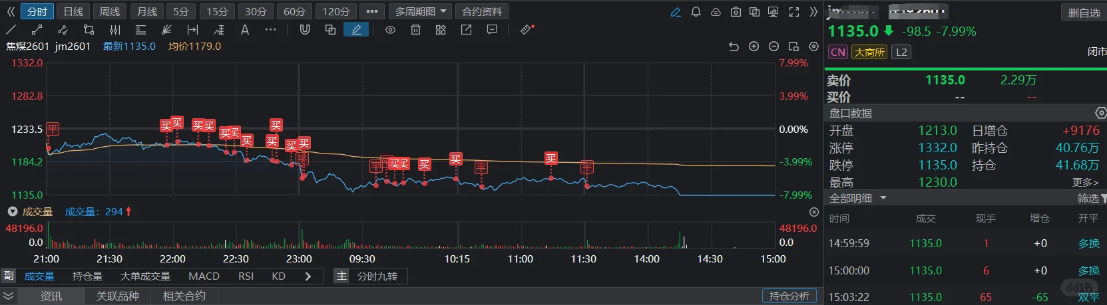Image resolution: width=1107 pixels, height=305 pixels.
Task: Open the comment note icon in the toolbar
Action: tap(492, 30)
